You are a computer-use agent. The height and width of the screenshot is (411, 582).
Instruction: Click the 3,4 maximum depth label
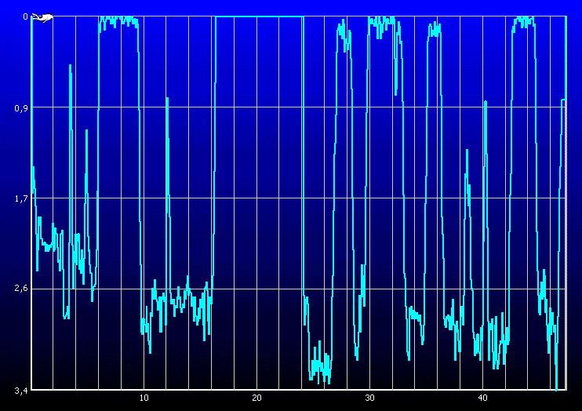pyautogui.click(x=21, y=389)
